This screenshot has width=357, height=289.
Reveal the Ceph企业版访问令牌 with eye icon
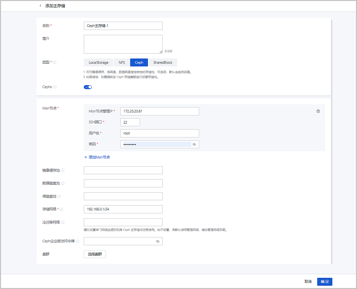(x=158, y=241)
